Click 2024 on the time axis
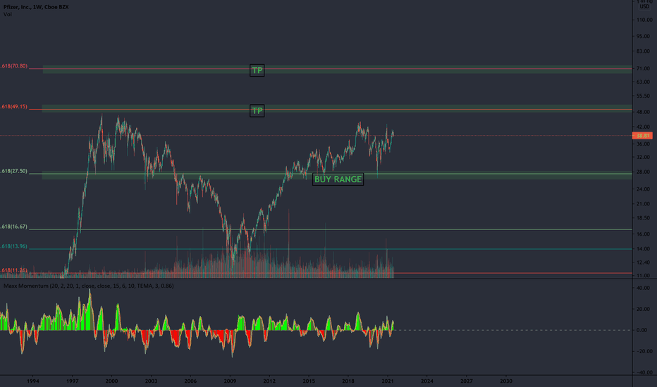The image size is (657, 387). pos(427,381)
